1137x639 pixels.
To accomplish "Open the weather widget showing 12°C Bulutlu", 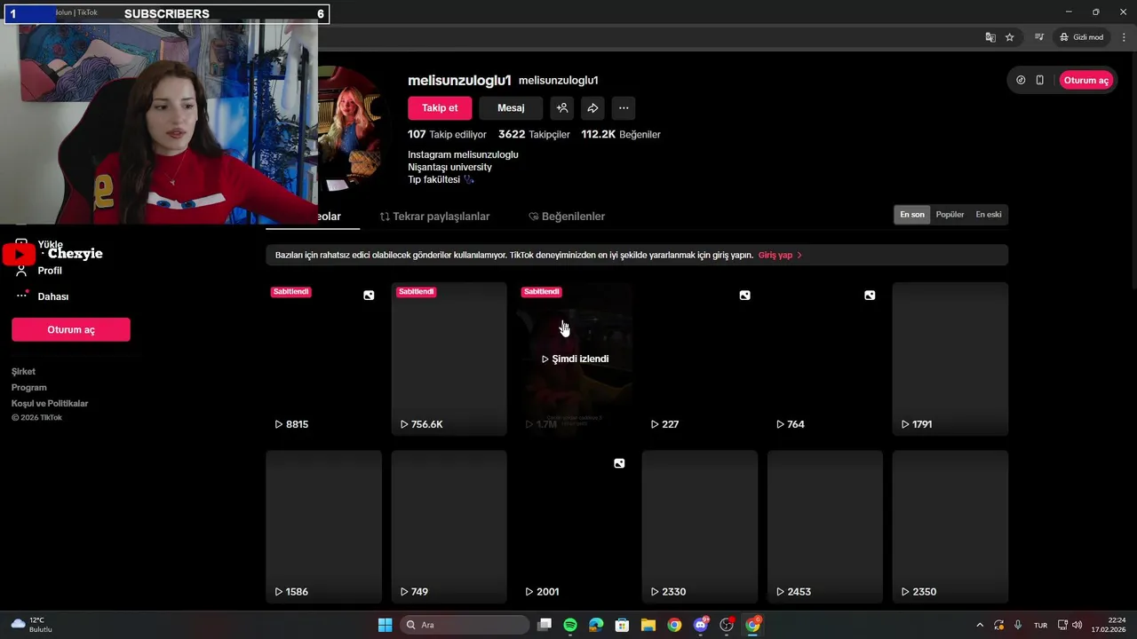I will tap(32, 625).
